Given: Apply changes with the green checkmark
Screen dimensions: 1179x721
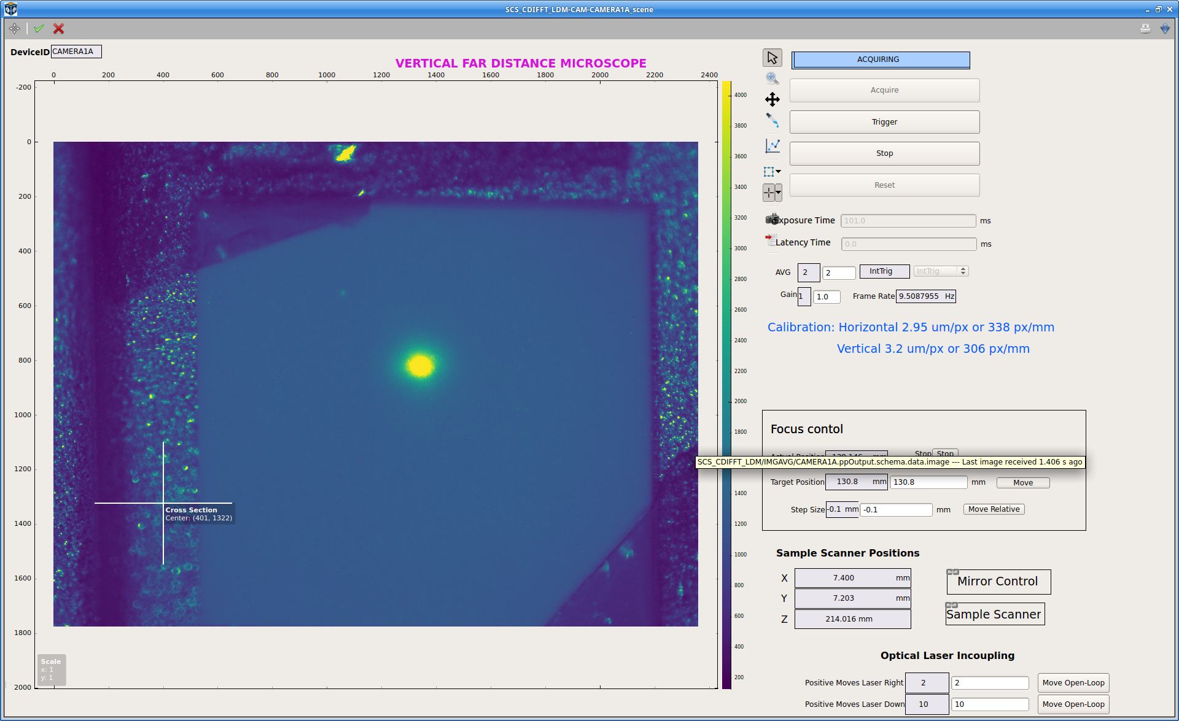Looking at the screenshot, I should (39, 28).
